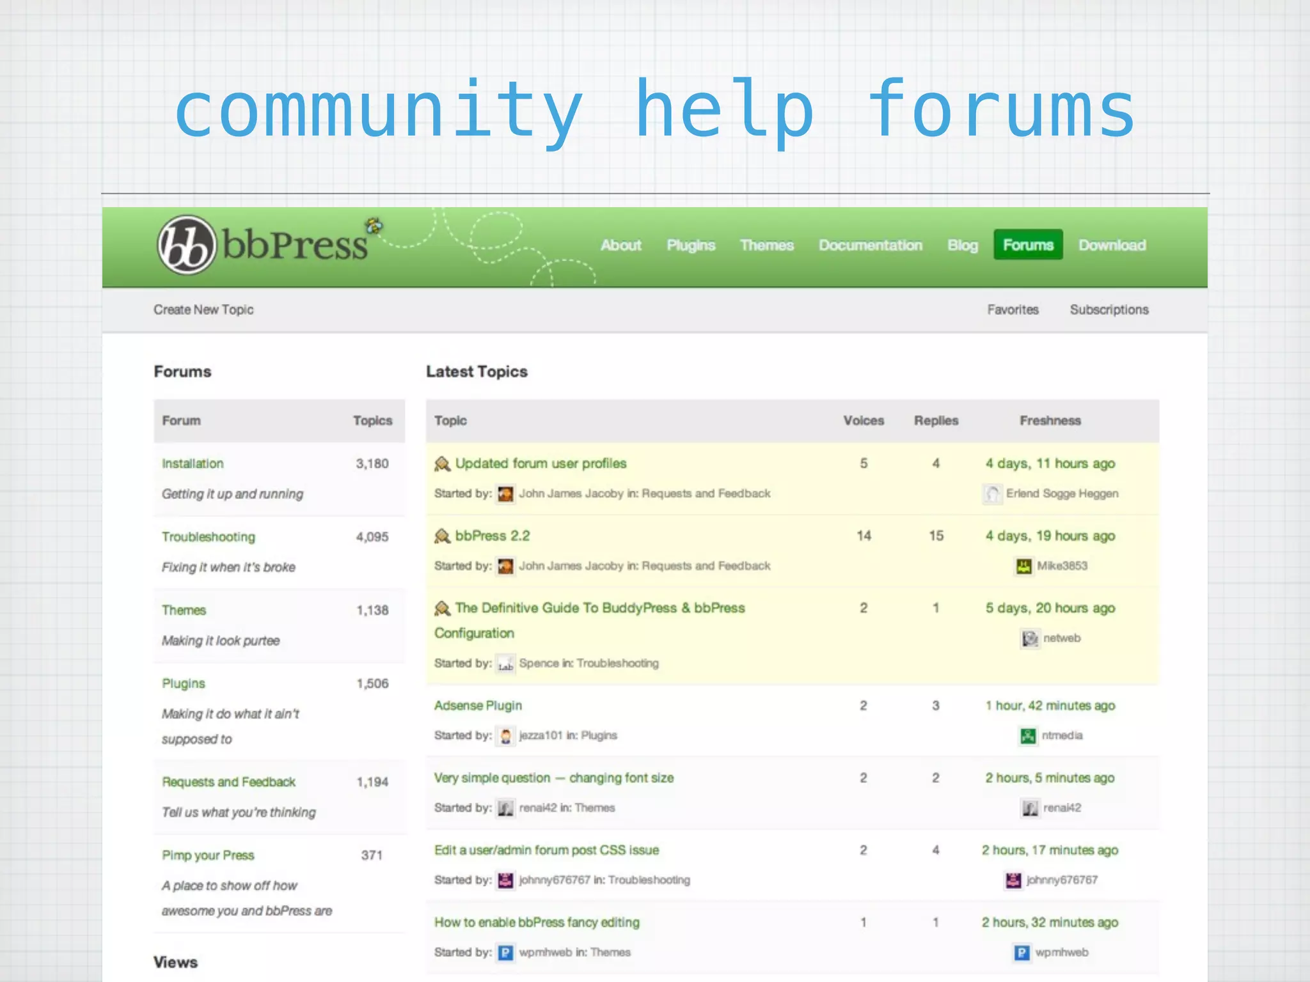Open the Installation forum
Screen dimensions: 1310x982
click(x=193, y=464)
